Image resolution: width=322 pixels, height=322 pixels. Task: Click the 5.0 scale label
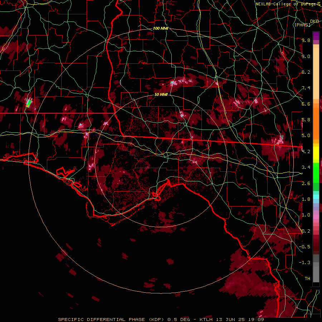pyautogui.click(x=306, y=136)
